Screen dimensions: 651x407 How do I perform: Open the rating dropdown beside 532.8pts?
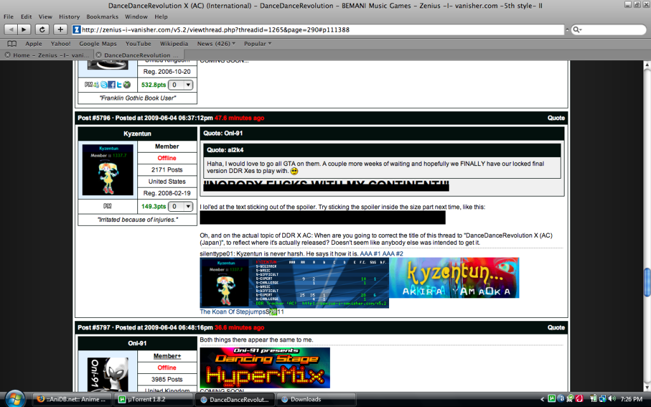(180, 85)
